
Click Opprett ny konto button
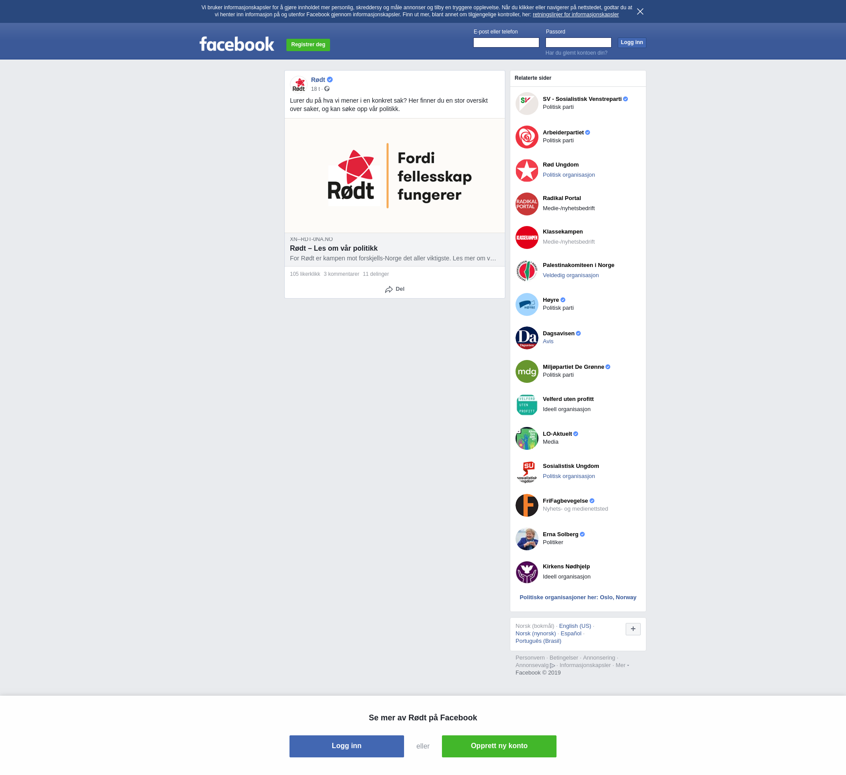pos(499,746)
